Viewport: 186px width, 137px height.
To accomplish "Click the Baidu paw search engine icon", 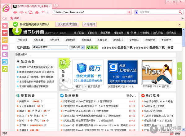I will click(x=136, y=12).
